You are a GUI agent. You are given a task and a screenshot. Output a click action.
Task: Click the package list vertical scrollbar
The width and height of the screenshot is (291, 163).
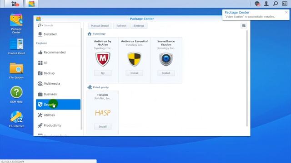[247, 78]
